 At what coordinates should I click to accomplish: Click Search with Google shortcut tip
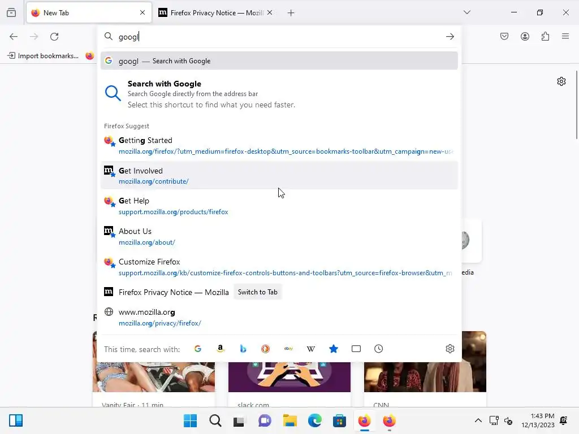279,94
